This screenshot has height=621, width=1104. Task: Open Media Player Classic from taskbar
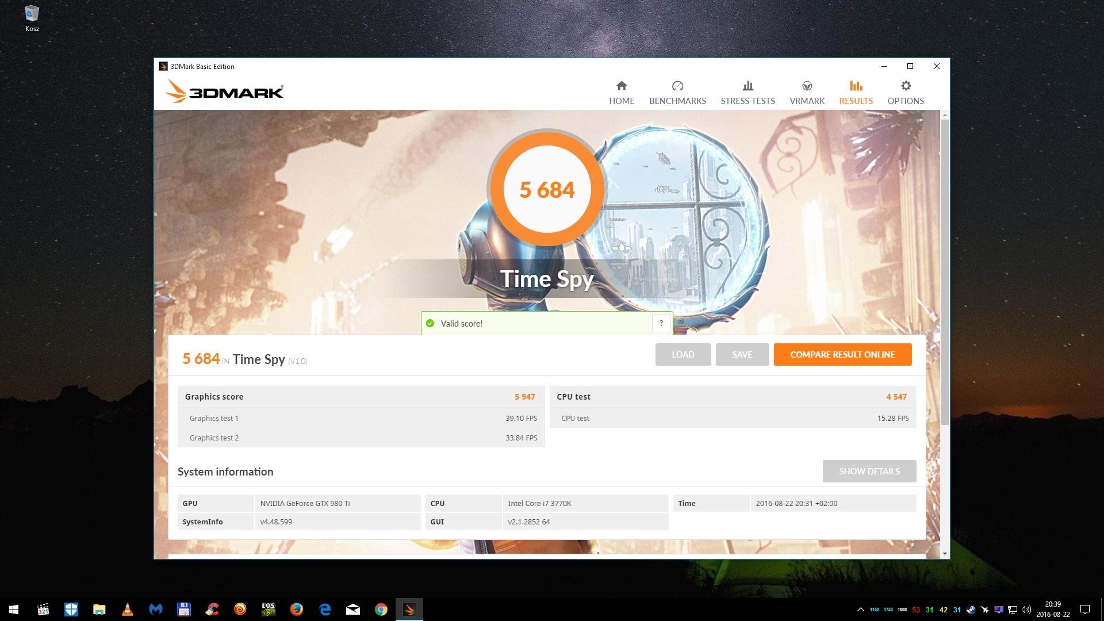(43, 609)
